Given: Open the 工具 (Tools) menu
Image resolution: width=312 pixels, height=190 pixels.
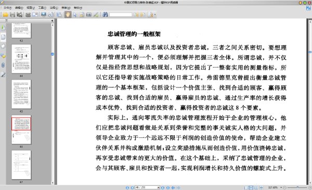Looking at the screenshot, I should (42, 8).
